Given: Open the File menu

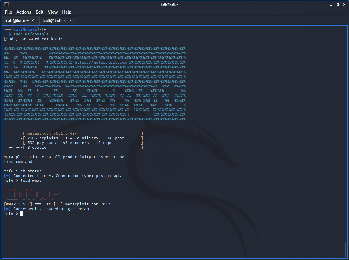Looking at the screenshot, I should [x=9, y=12].
